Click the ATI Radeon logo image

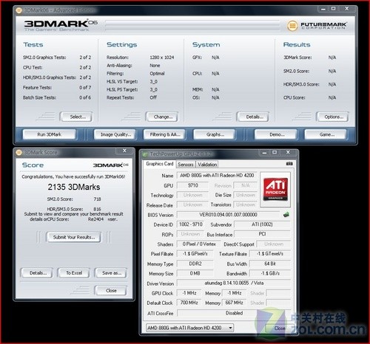(275, 189)
